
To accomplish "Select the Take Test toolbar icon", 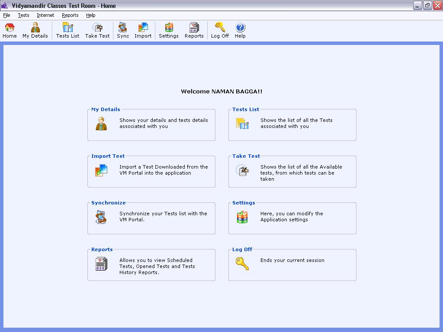I will (97, 28).
